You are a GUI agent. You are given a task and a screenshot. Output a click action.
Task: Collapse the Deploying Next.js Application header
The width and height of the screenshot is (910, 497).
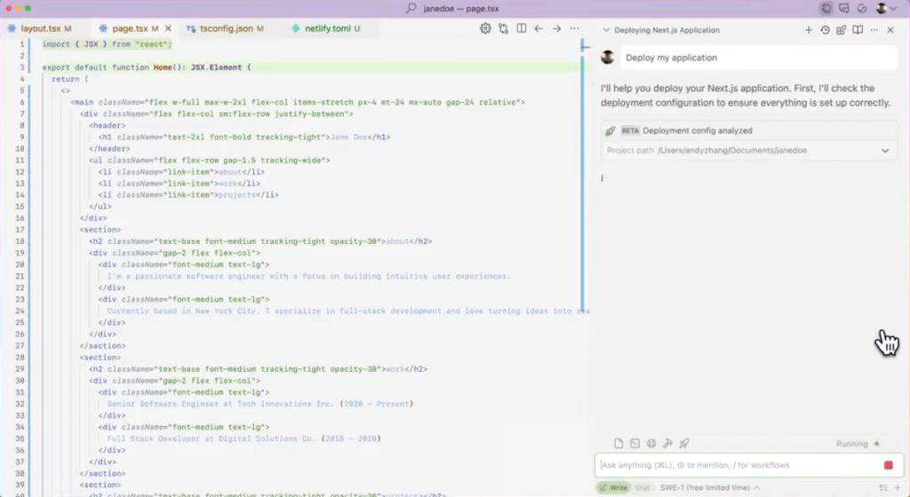click(x=606, y=29)
